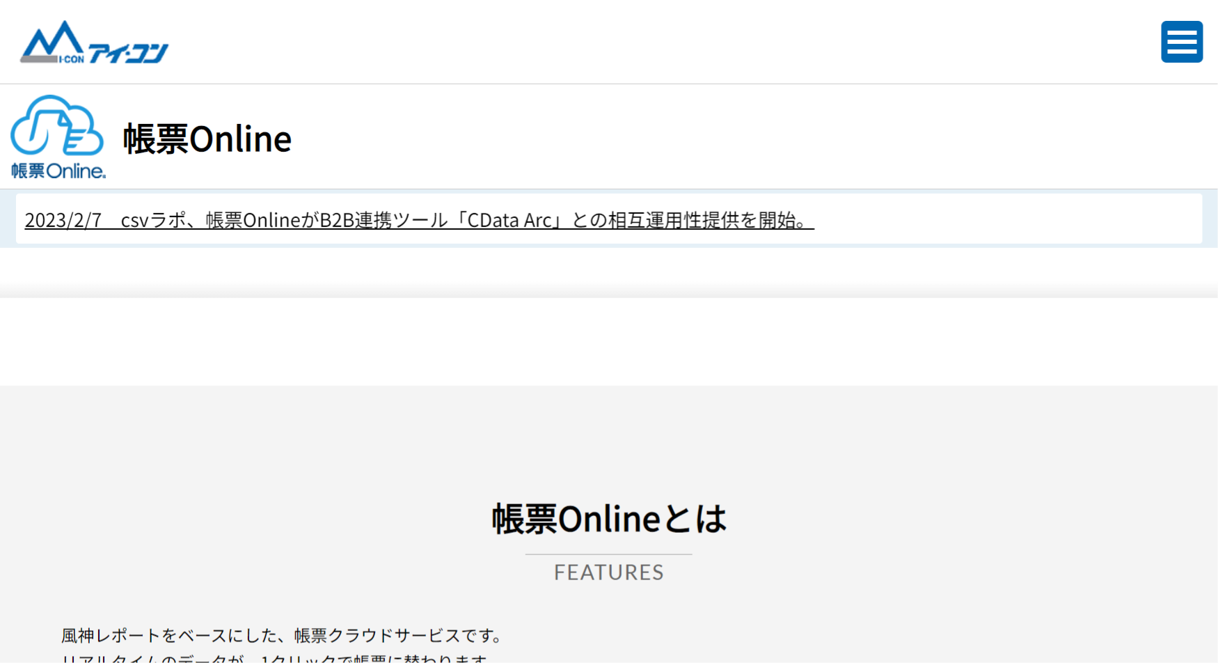Select the 帳票Online page header title
This screenshot has height=663, width=1218.
(x=207, y=138)
